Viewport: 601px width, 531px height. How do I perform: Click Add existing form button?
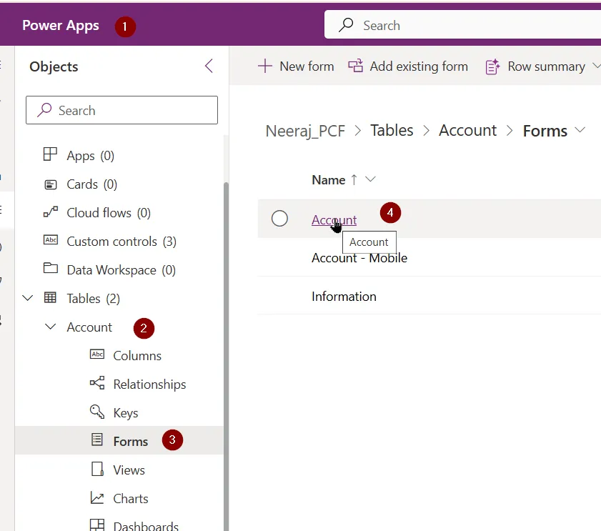[408, 66]
